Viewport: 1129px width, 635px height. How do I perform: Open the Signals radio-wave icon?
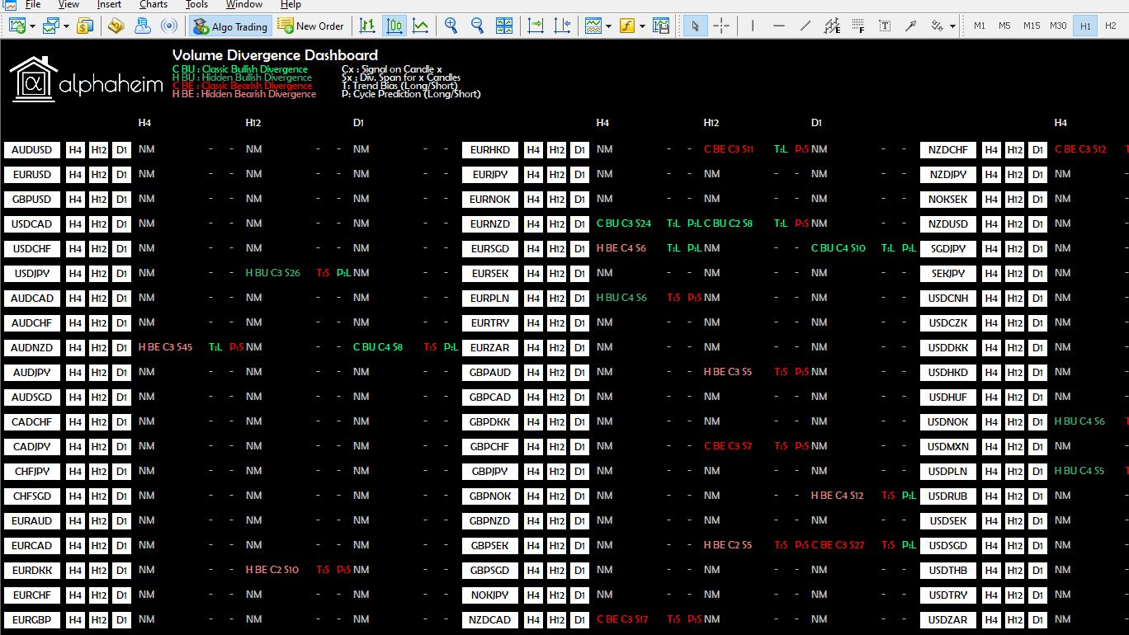coord(169,26)
